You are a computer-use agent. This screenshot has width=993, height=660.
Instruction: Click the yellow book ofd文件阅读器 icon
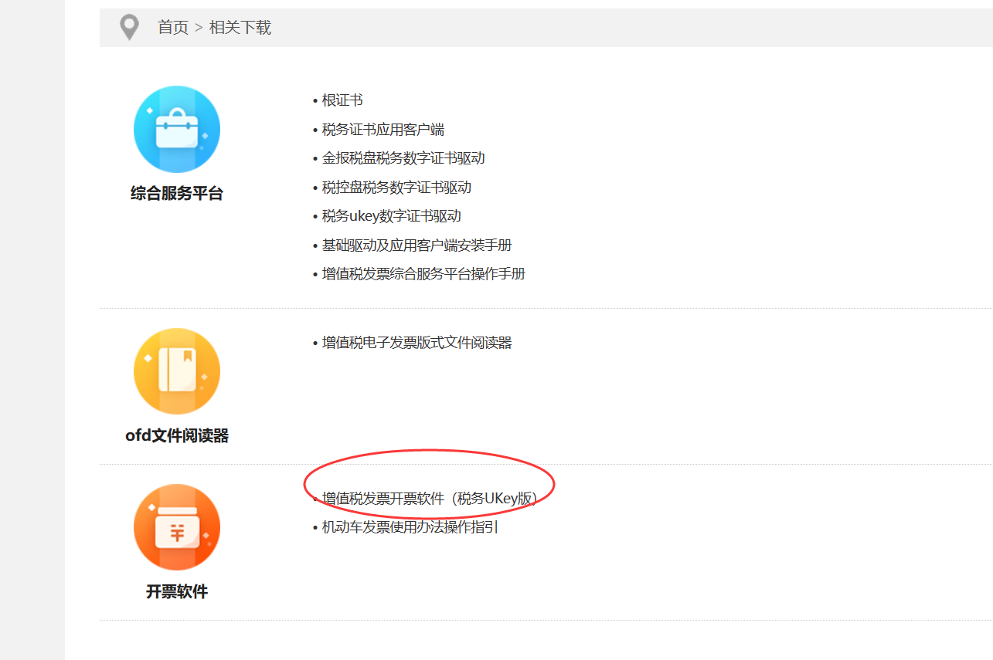177,371
